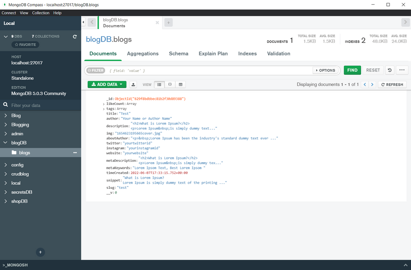The image size is (411, 270).
Task: Switch to JSON view of documents
Action: coord(170,84)
